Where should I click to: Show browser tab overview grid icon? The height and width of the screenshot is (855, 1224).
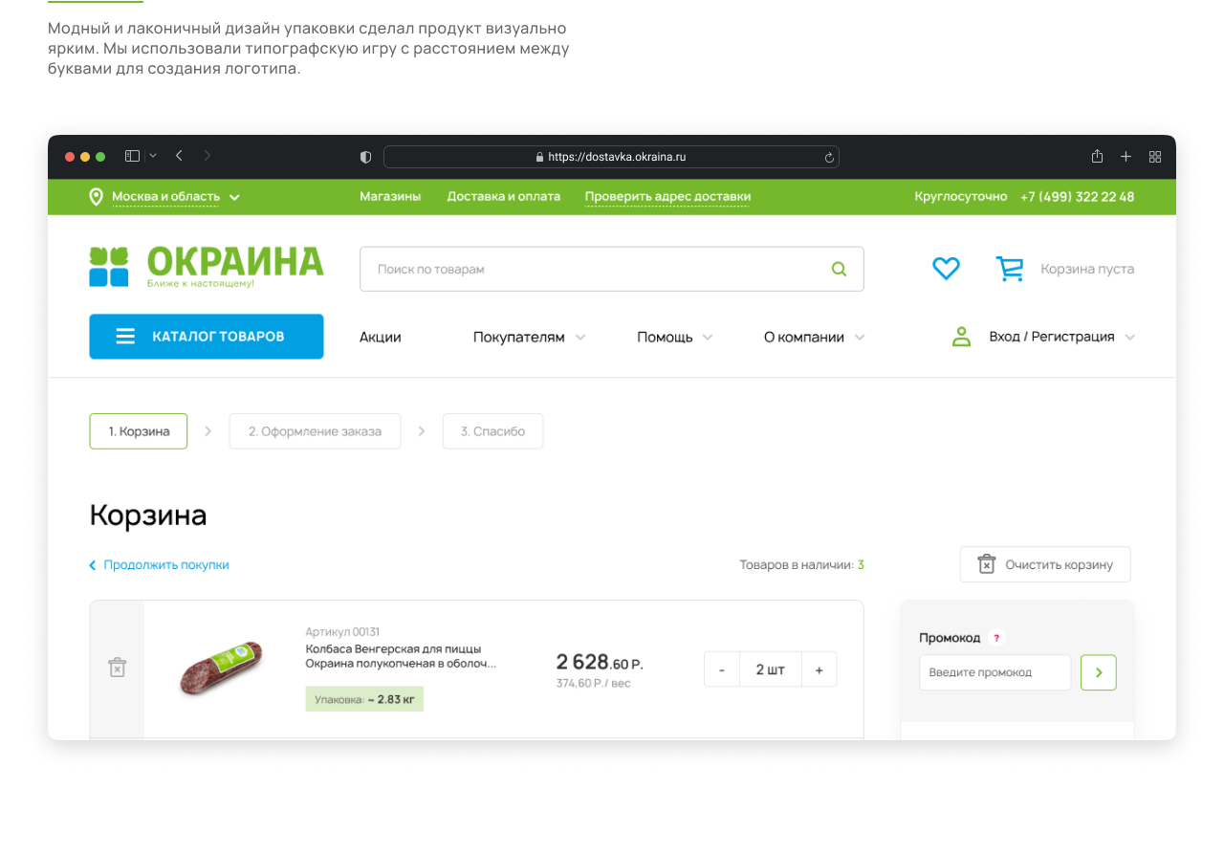[x=1154, y=156]
